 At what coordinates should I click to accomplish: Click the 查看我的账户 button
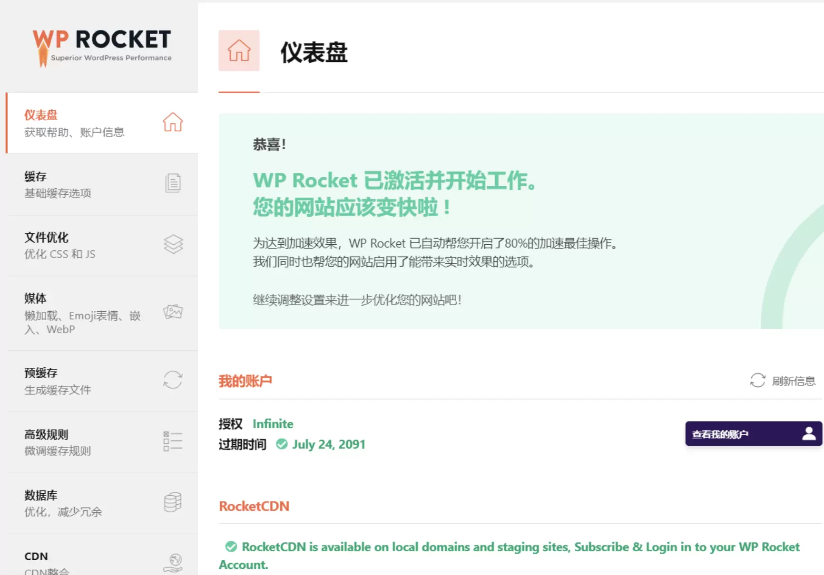[x=754, y=433]
